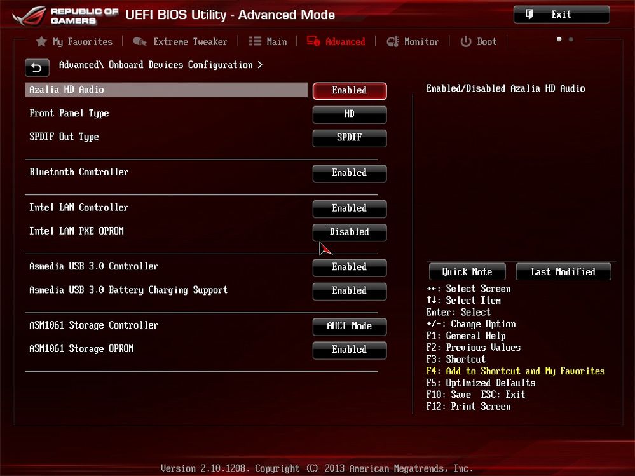
Task: Click F1 General Help hint
Action: tap(466, 336)
